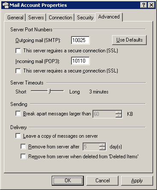157x190 pixels.
Task: Click the Use Defaults button
Action: pyautogui.click(x=129, y=40)
